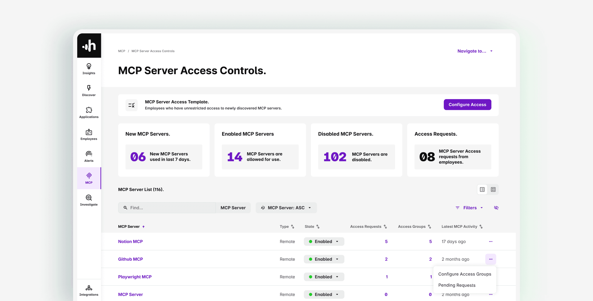The width and height of the screenshot is (593, 301).
Task: Open the Investigate sidebar section
Action: coord(89,200)
